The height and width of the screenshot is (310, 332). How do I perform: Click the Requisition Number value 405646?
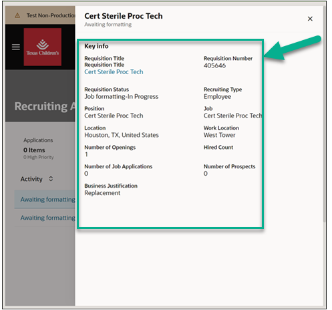click(x=214, y=65)
